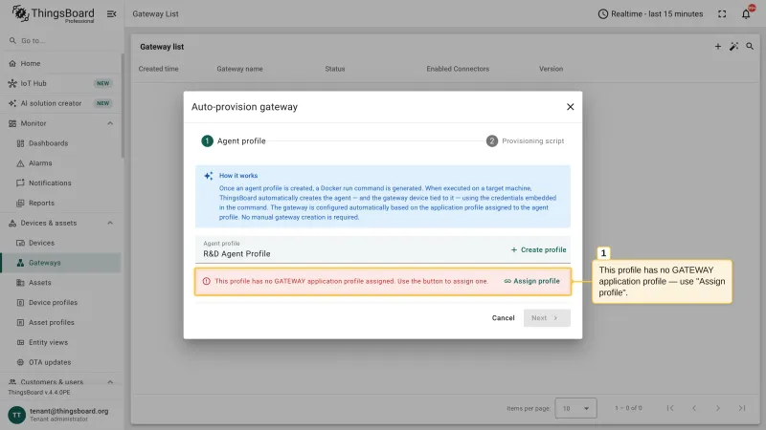Click the gateway list search icon

pos(750,46)
